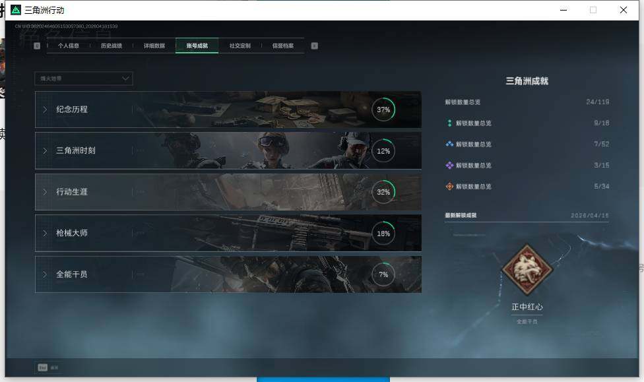Close the 三角洲行动 window
644x382 pixels.
pyautogui.click(x=624, y=10)
